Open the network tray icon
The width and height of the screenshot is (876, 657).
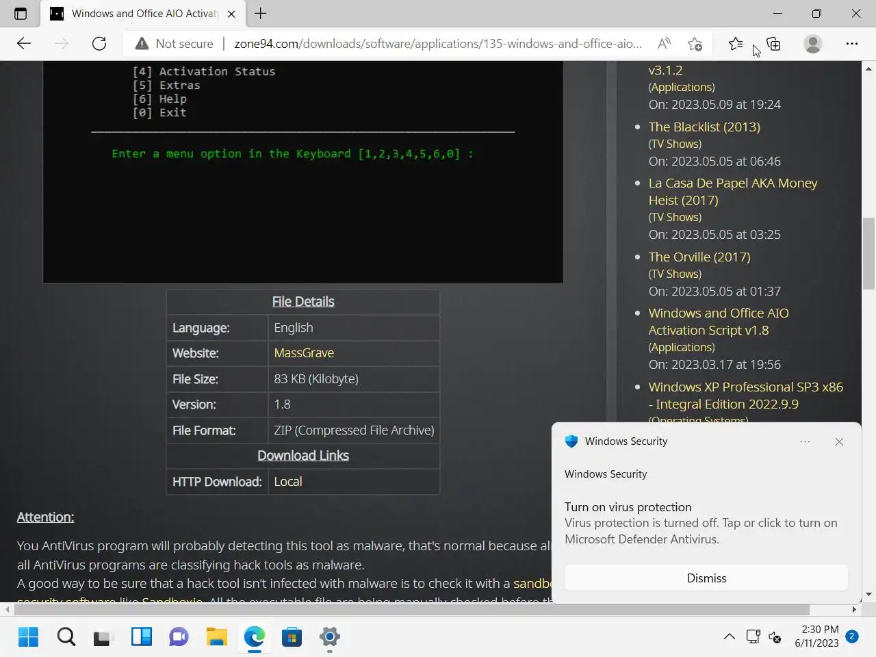click(x=753, y=636)
